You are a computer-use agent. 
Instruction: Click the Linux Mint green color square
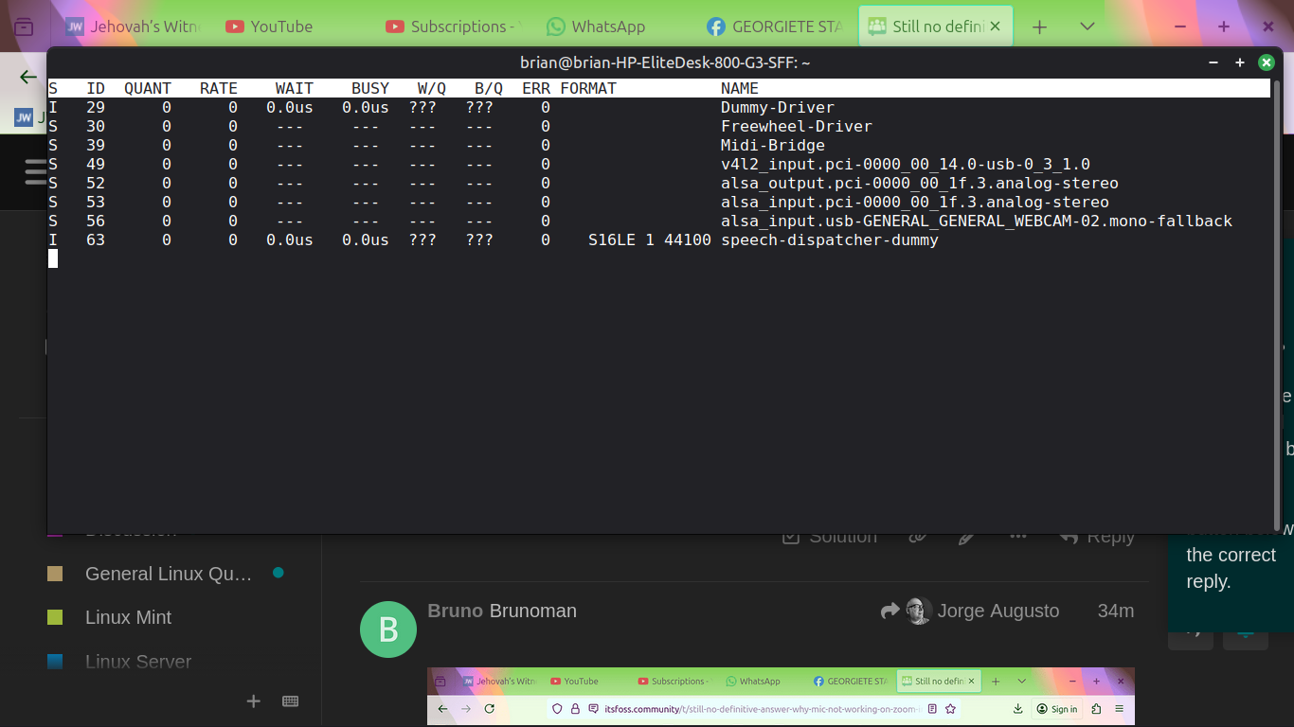(55, 617)
